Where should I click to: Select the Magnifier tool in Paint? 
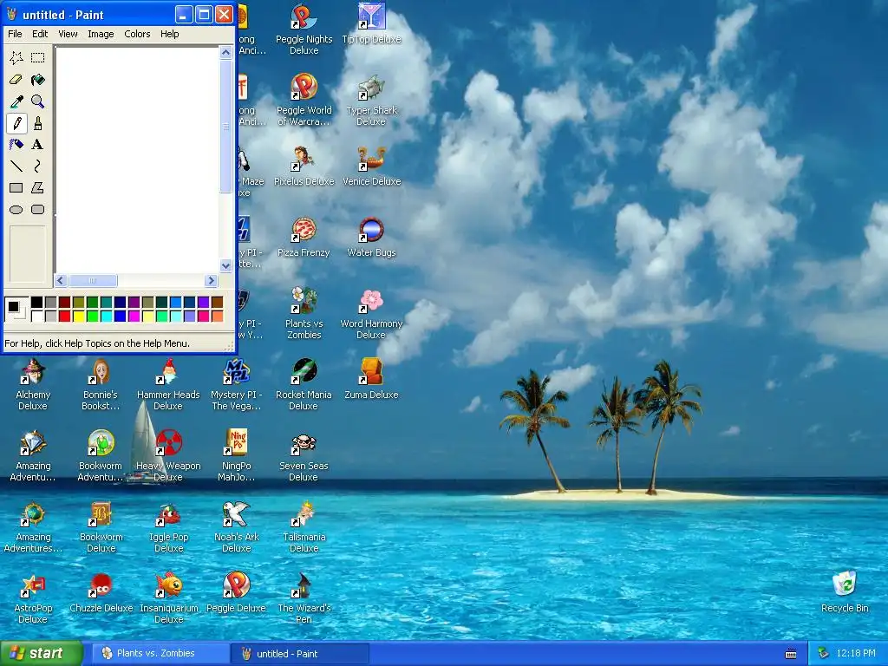(x=38, y=101)
